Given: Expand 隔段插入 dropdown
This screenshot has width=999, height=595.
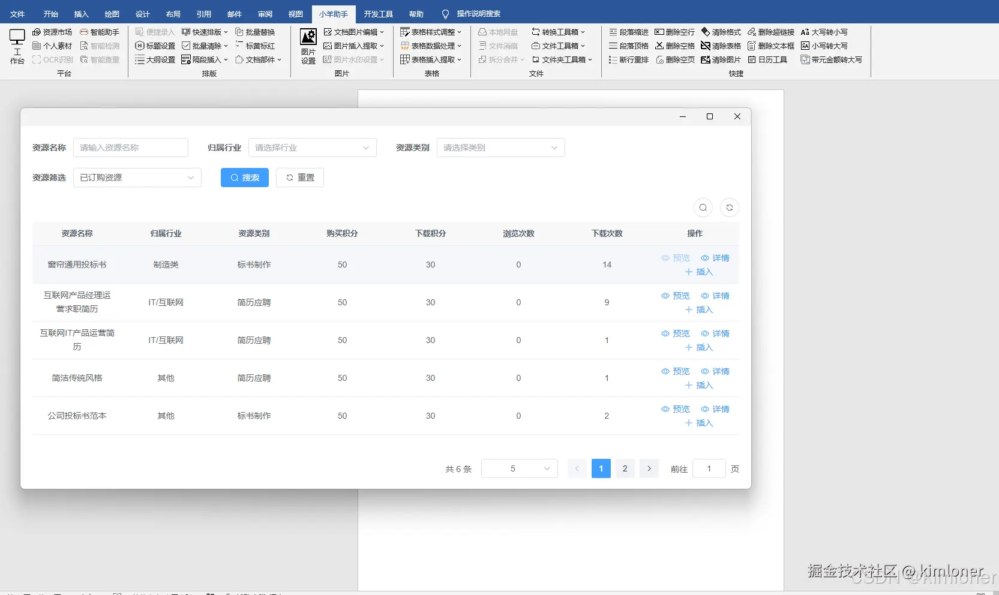Looking at the screenshot, I should pos(205,59).
